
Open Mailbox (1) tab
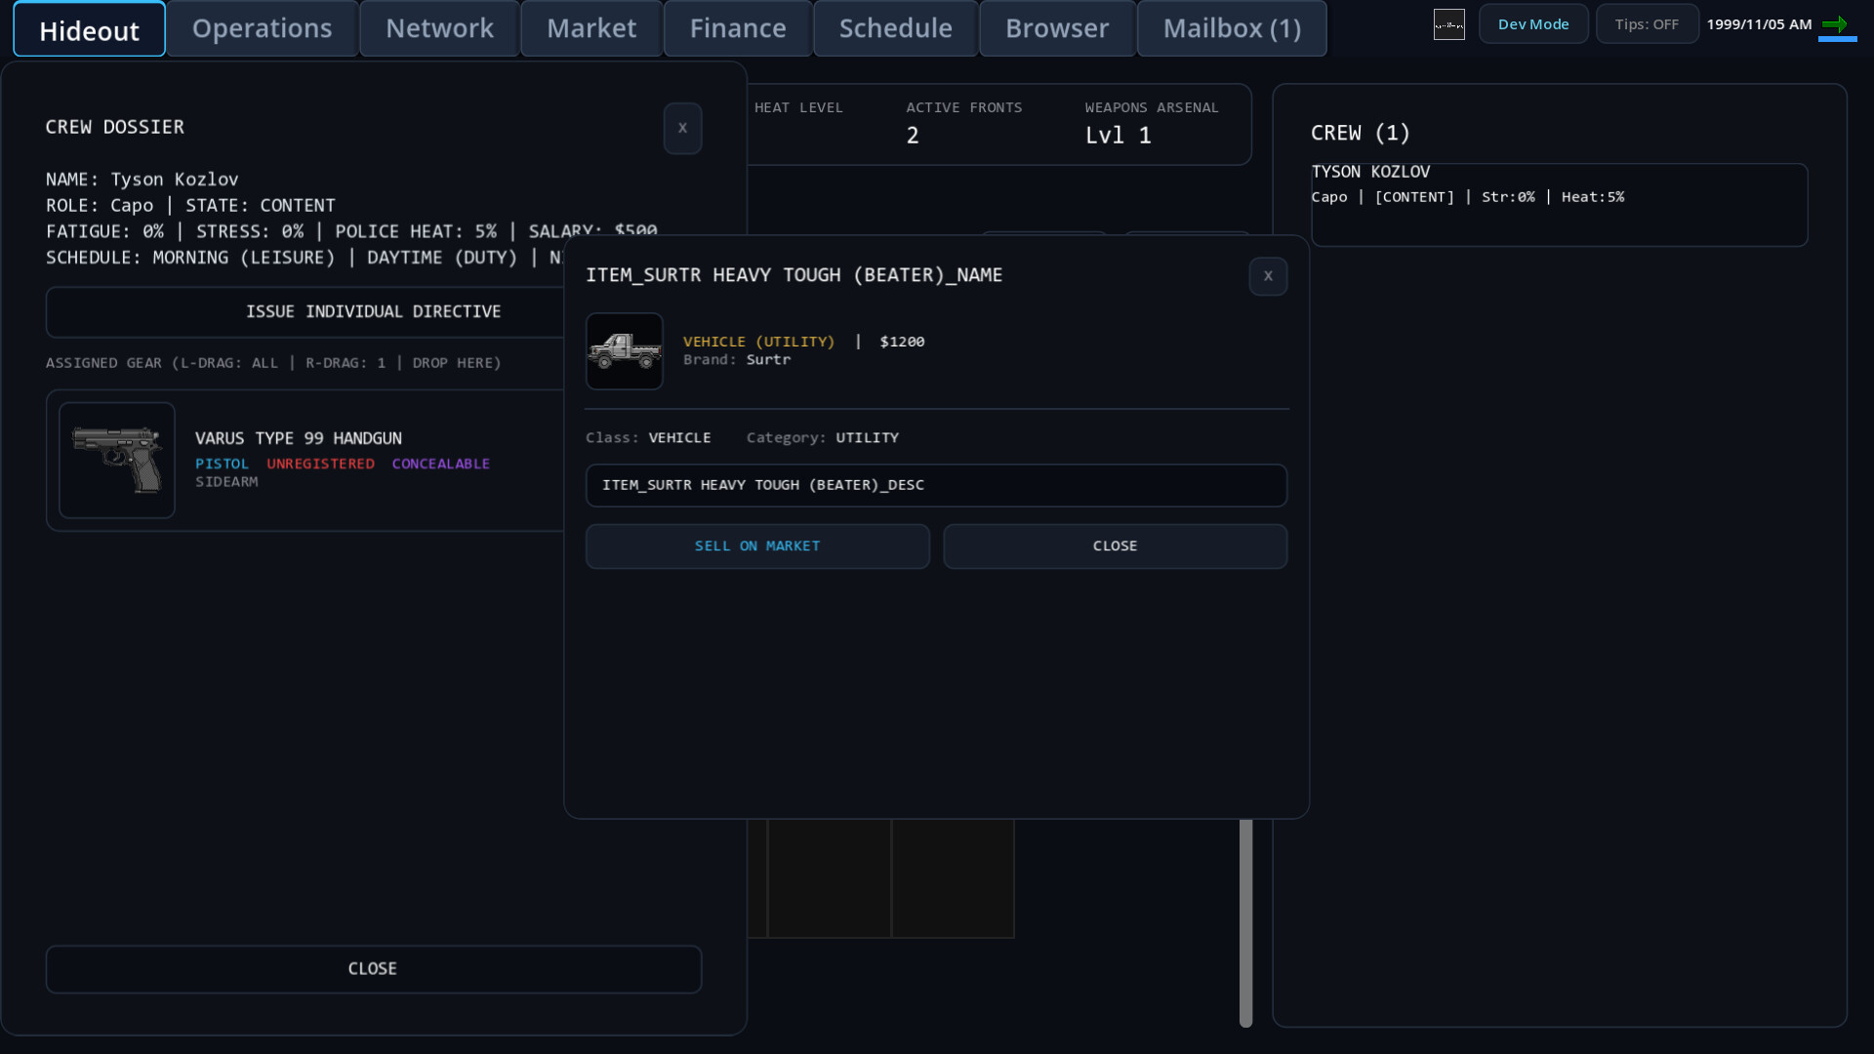tap(1232, 28)
